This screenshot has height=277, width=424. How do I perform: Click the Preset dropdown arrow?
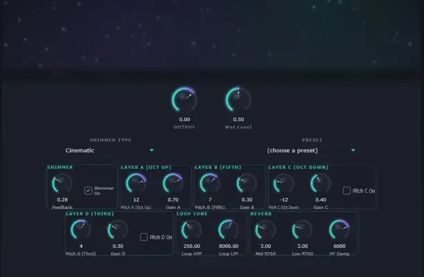point(353,150)
